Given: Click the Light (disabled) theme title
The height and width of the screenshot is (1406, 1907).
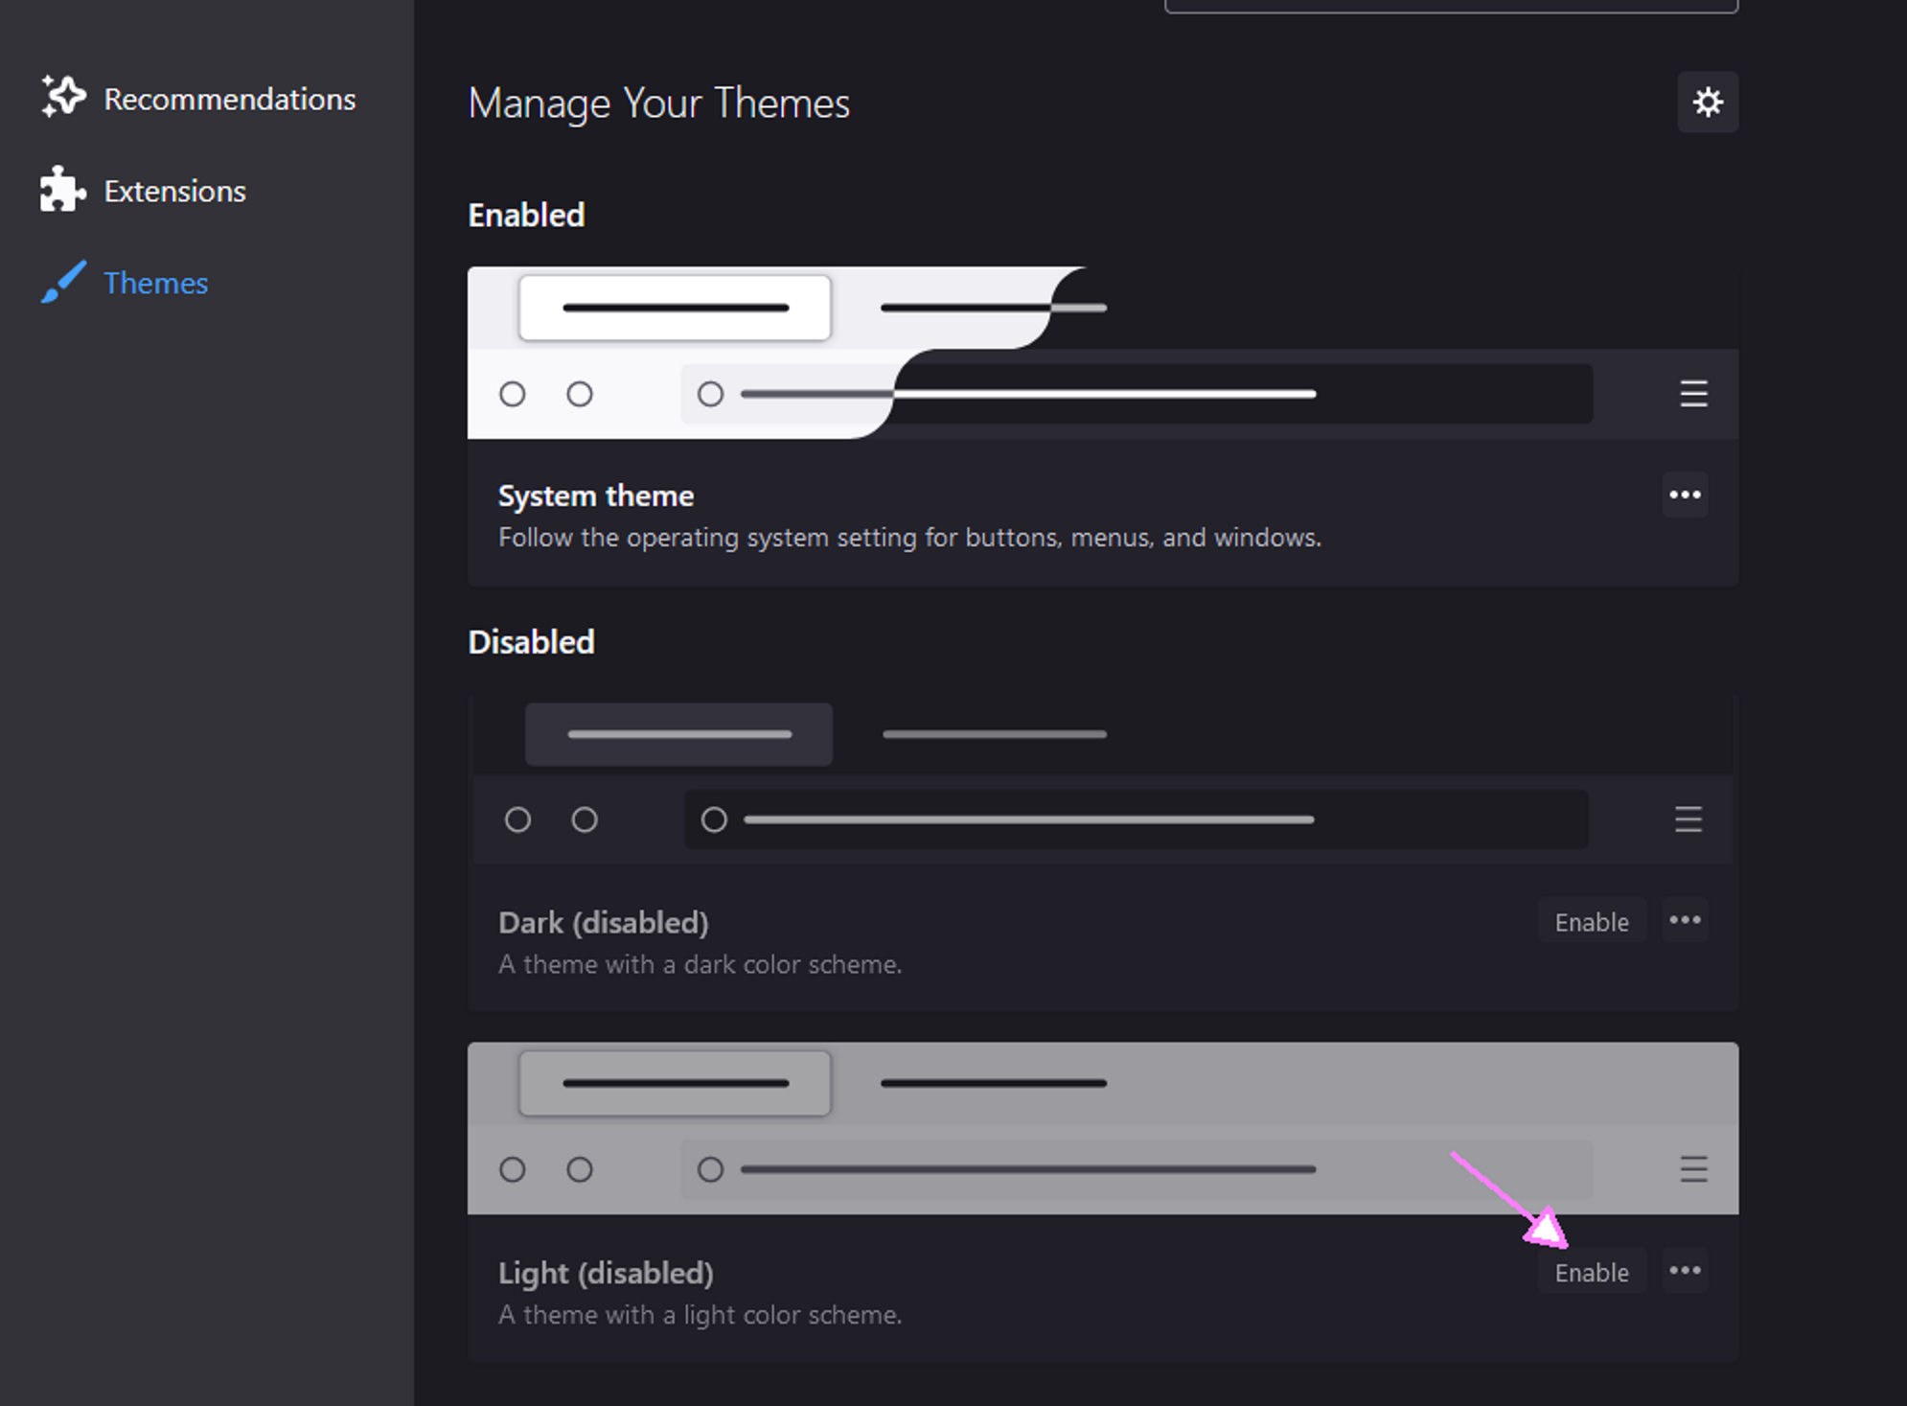Looking at the screenshot, I should tap(605, 1273).
